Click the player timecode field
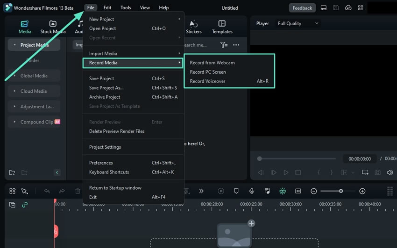Viewport: 397px width, 248px height. 360,159
